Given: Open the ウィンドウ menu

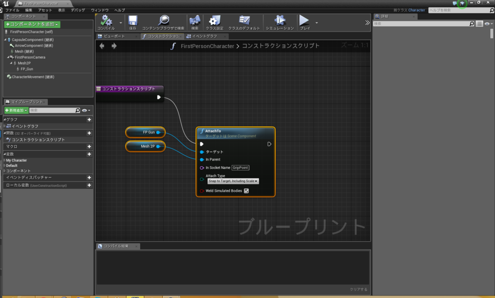Looking at the screenshot, I should pos(100,10).
